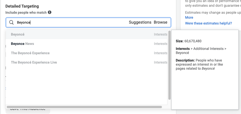Screen dimensions: 241x114
Task: Open the More link about estimates
Action: pos(189,17)
